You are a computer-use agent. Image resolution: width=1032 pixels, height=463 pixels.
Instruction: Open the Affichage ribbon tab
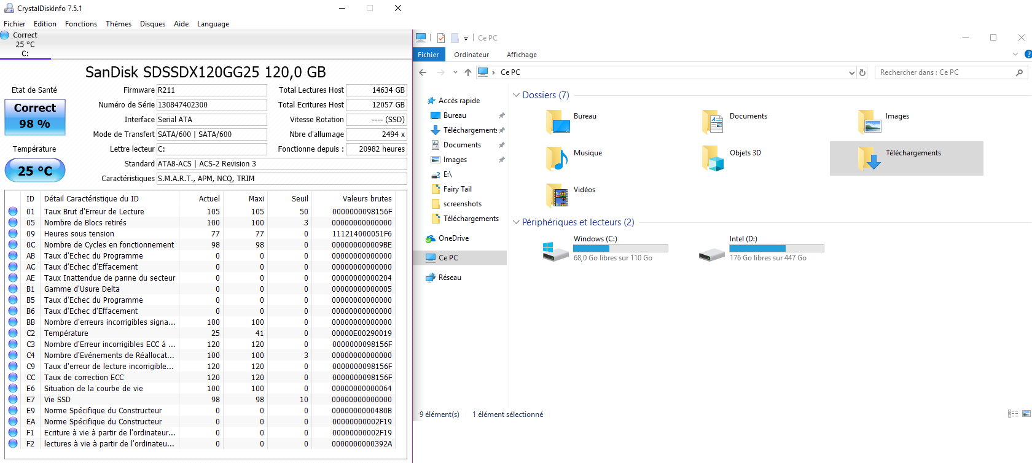coord(522,55)
